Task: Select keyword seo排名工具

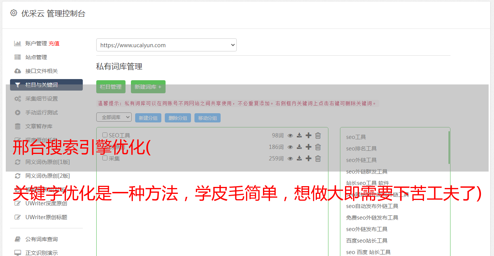Action: coord(362,149)
